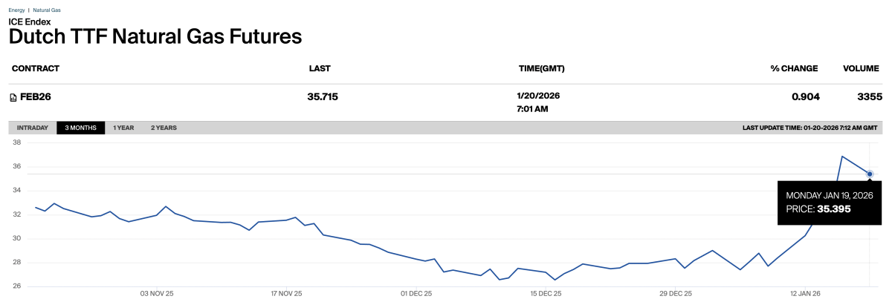This screenshot has height=302, width=892.
Task: Click the CONTRACT column header
Action: point(36,68)
